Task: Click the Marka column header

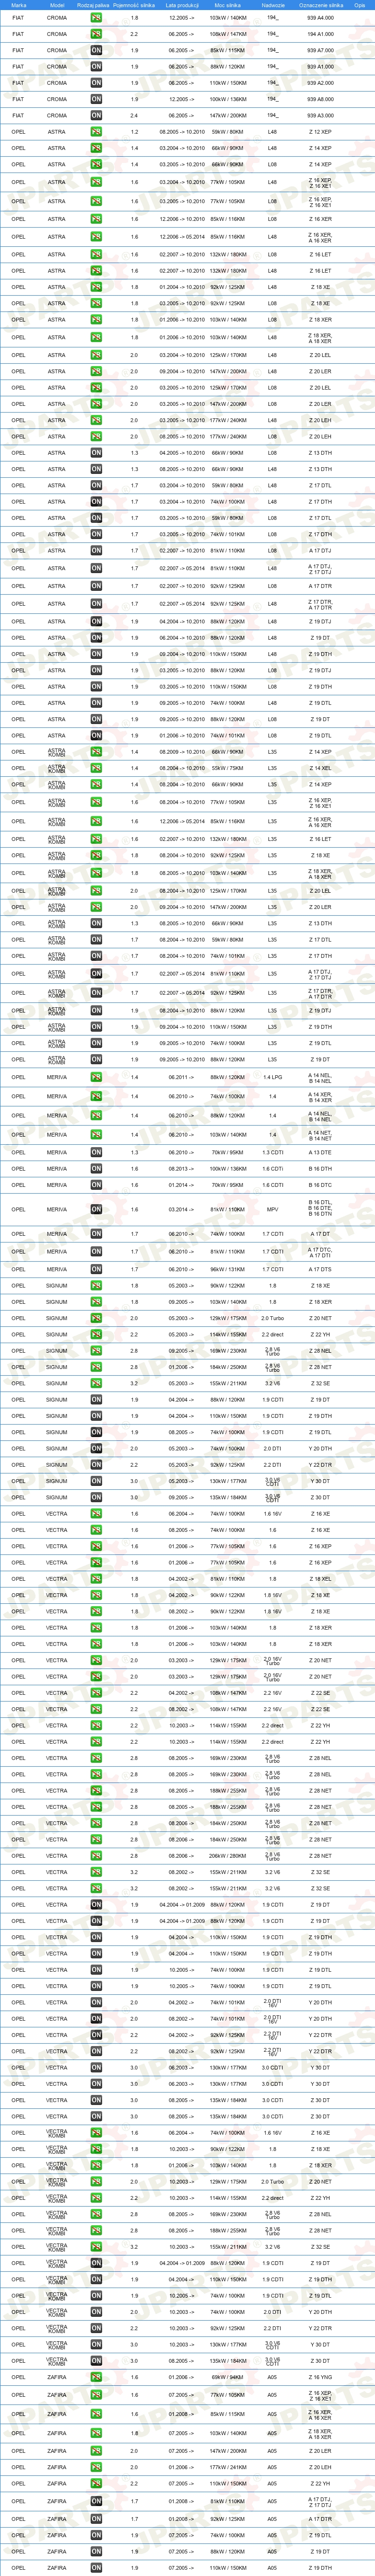Action: 18,5
